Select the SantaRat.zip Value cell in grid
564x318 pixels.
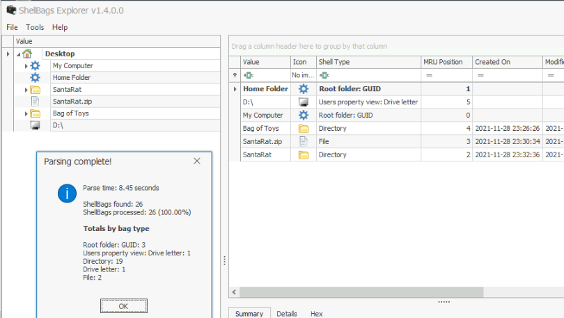(x=265, y=141)
